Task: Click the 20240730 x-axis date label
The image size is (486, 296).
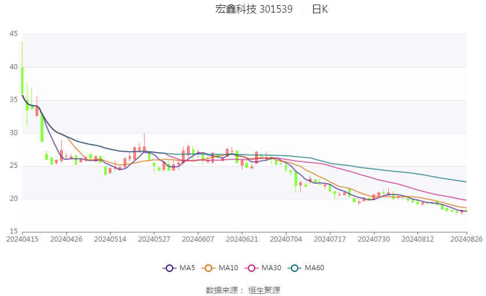Action: coord(374,239)
